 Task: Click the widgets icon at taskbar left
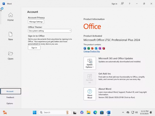point(5,112)
